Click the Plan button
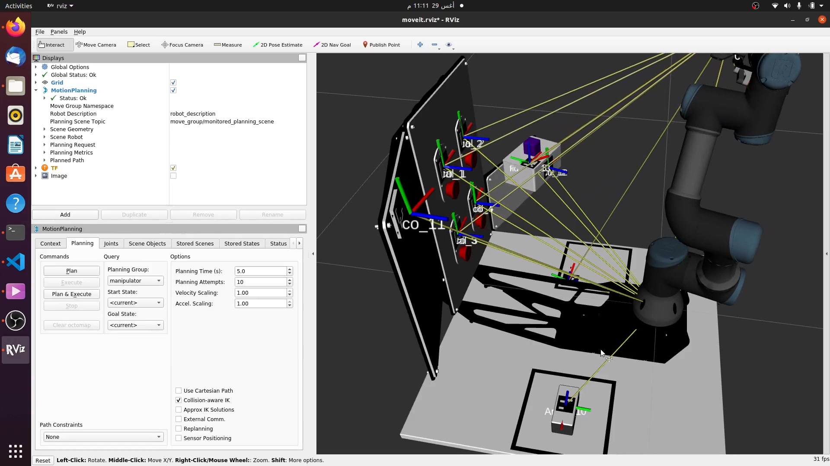This screenshot has width=830, height=466. pos(72,271)
